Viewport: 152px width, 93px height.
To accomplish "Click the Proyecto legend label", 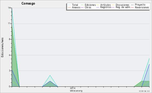I will coord(140,5).
